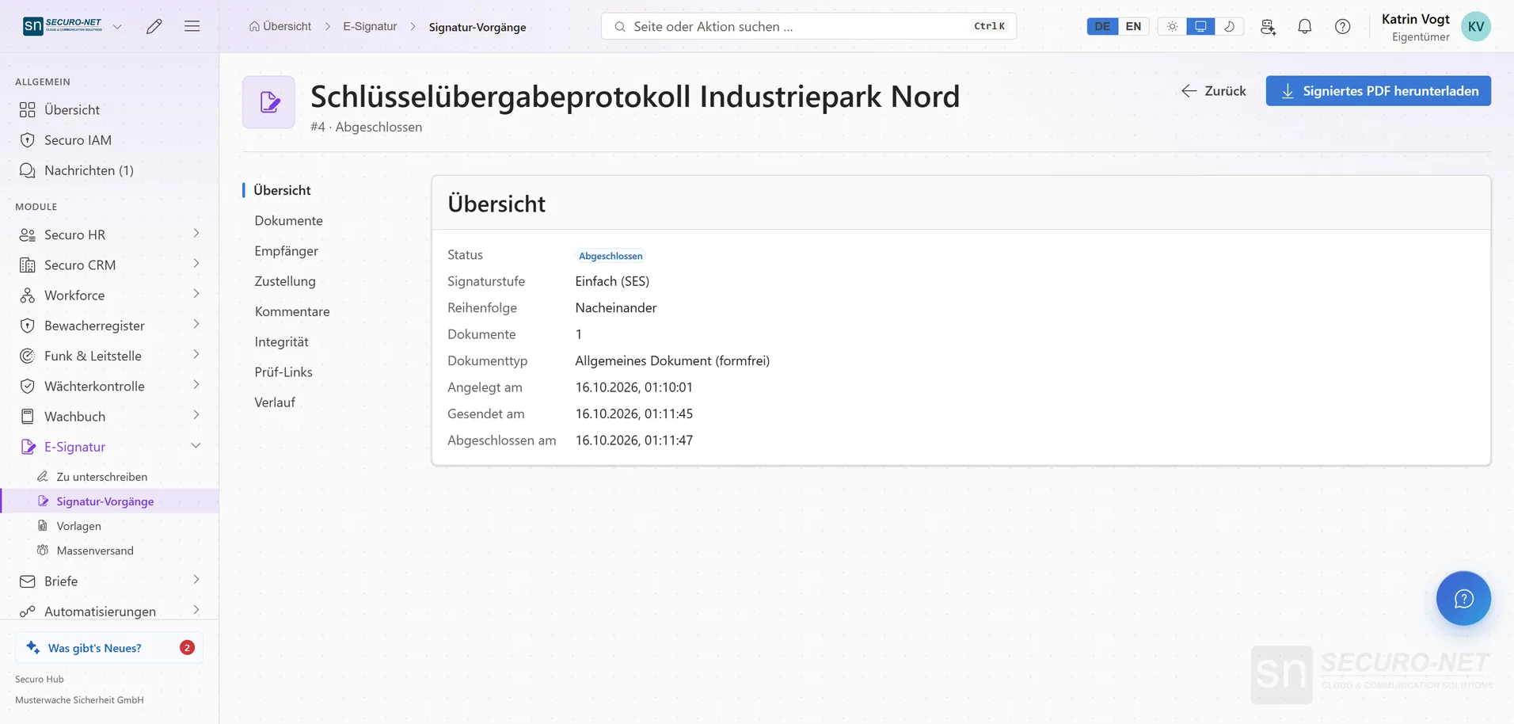Image resolution: width=1514 pixels, height=724 pixels.
Task: Open the notifications bell icon
Action: [x=1305, y=26]
